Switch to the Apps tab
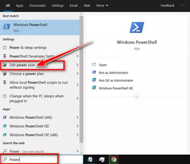This screenshot has height=164, width=190. [19, 6]
